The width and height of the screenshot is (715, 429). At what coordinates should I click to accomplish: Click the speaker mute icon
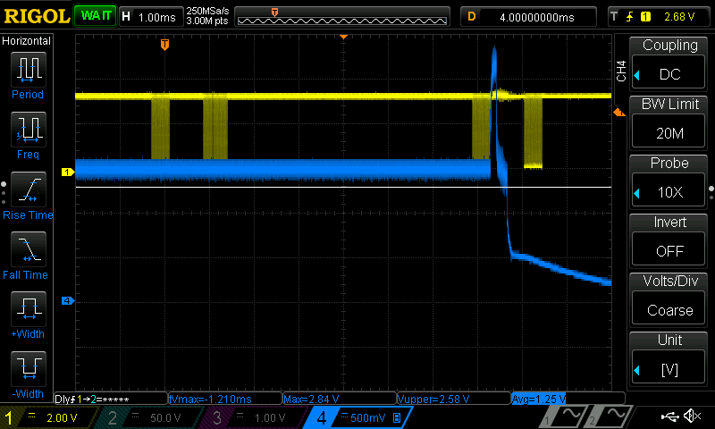pos(691,416)
